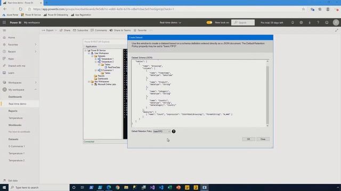
Task: Open PowerPoint from the taskbar
Action: tap(178, 187)
